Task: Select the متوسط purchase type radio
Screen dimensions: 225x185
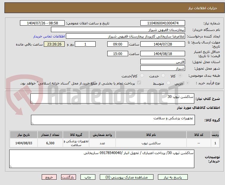Action: pyautogui.click(x=168, y=83)
